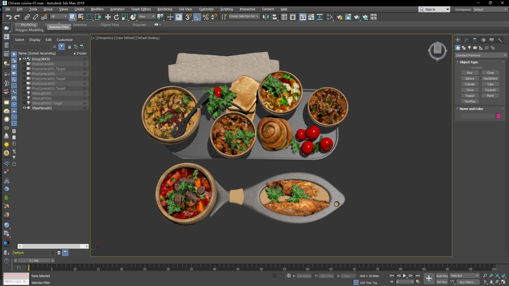
Task: Toggle Auto Key animation mode
Action: [442, 276]
